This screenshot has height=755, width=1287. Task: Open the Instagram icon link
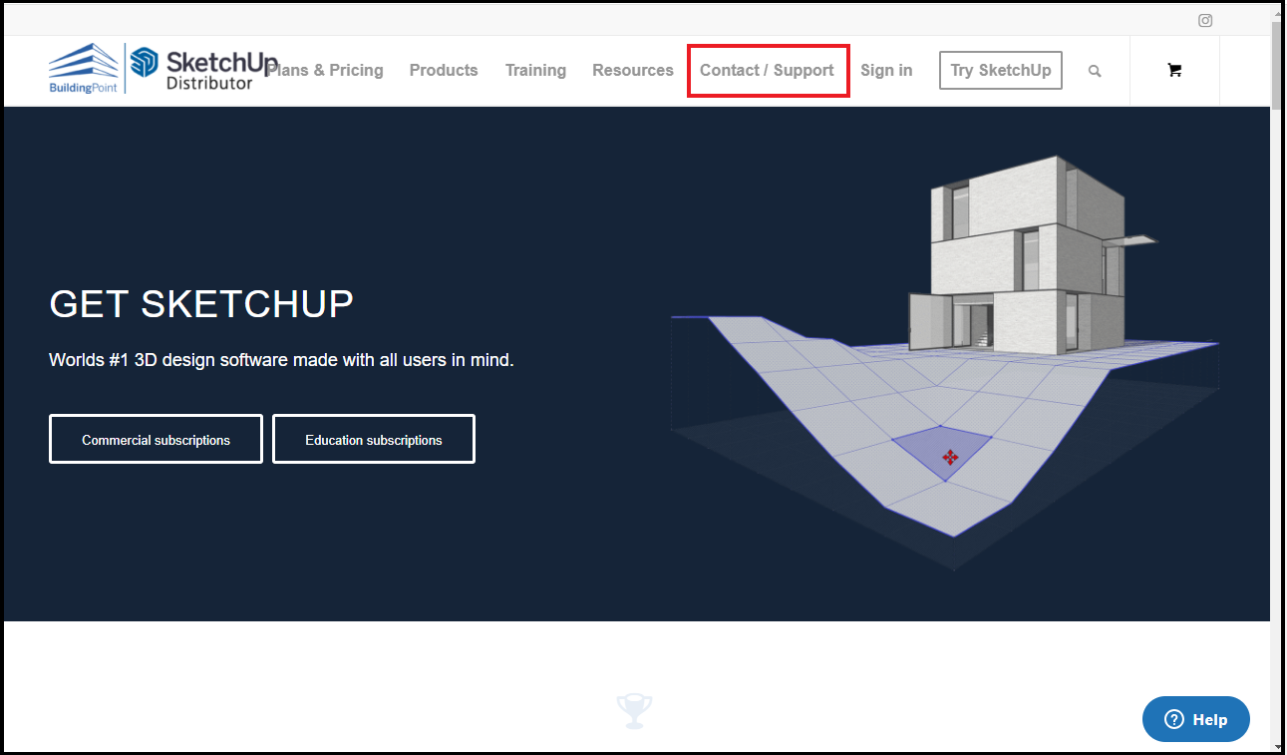pos(1205,20)
